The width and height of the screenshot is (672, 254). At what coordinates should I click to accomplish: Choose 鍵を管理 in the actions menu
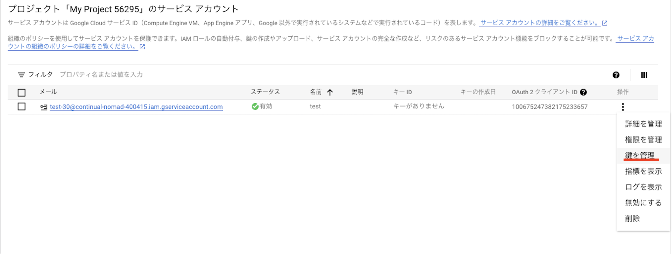[643, 156]
